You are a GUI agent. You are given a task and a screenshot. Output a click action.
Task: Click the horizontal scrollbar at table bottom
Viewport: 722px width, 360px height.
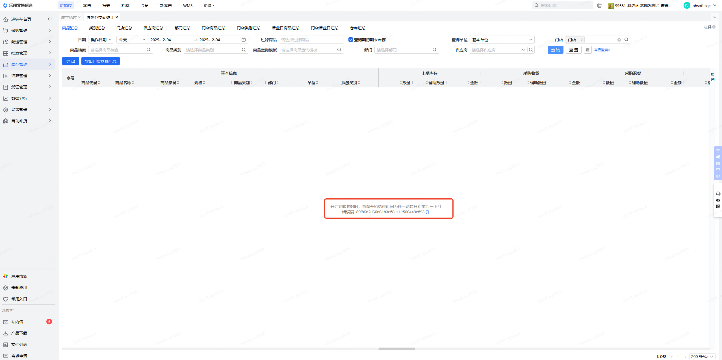coord(396,349)
